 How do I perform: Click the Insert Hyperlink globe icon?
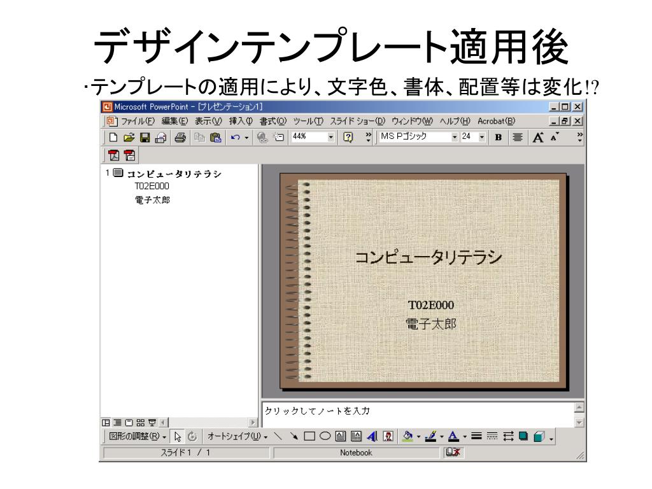pos(262,138)
